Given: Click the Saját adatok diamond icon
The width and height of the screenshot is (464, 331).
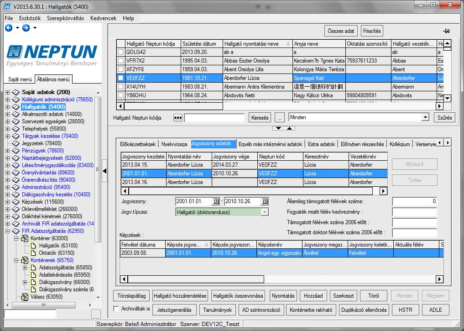Looking at the screenshot, I should coord(16,92).
